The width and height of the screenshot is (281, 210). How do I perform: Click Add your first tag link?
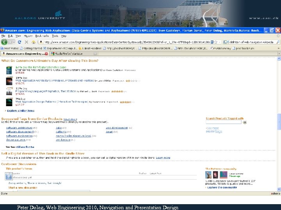[25, 147]
